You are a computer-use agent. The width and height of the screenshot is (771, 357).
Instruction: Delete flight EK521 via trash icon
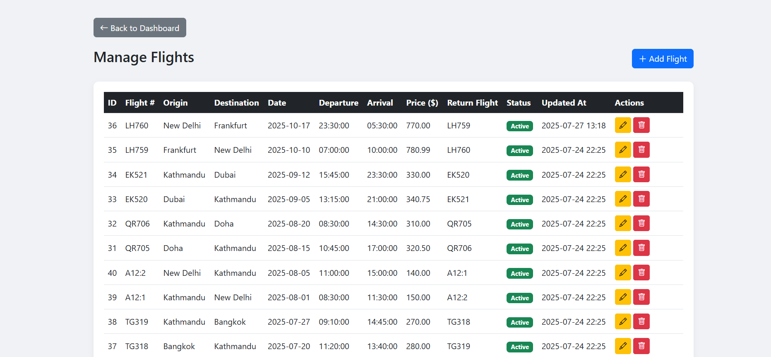click(641, 174)
